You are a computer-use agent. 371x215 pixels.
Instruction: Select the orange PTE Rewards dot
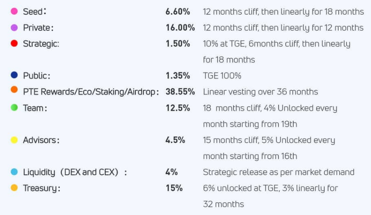14,92
